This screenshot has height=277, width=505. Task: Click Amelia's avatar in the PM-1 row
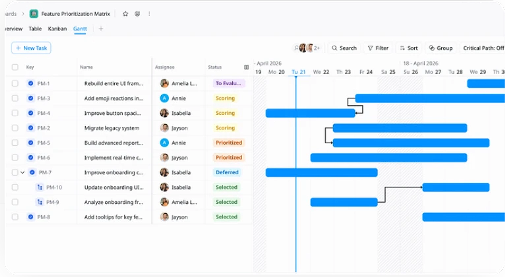point(164,83)
